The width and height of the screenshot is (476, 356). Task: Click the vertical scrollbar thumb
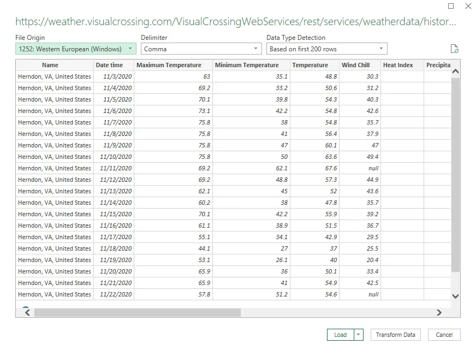point(456,175)
